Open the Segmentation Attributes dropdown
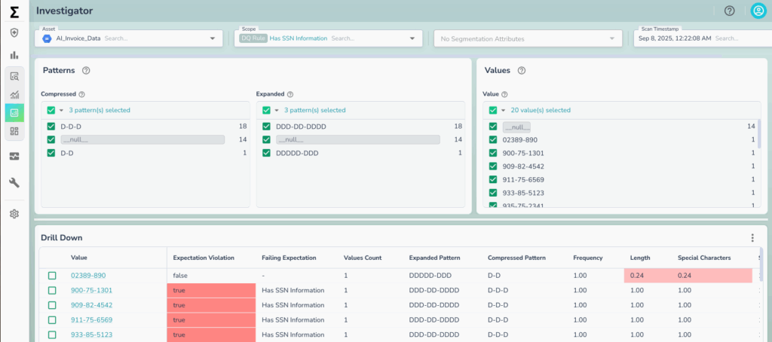This screenshot has height=342, width=772. pos(614,38)
